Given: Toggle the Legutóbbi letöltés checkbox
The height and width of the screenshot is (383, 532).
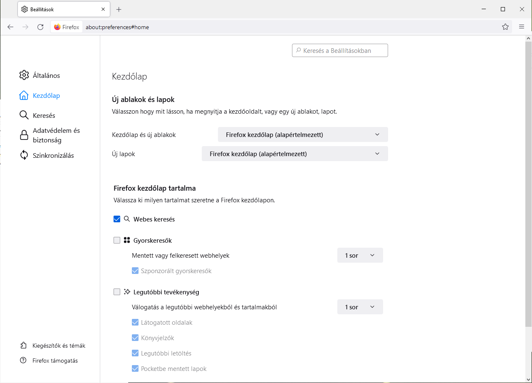Looking at the screenshot, I should (135, 353).
